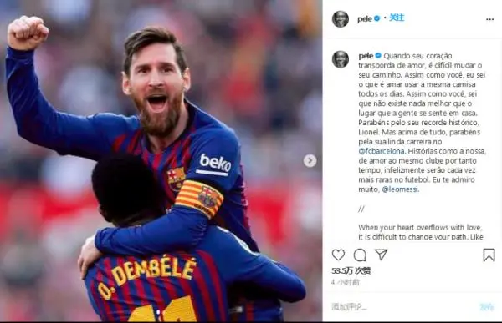Follow pele using the blue 关注 button
This screenshot has height=323, width=502.
click(397, 18)
